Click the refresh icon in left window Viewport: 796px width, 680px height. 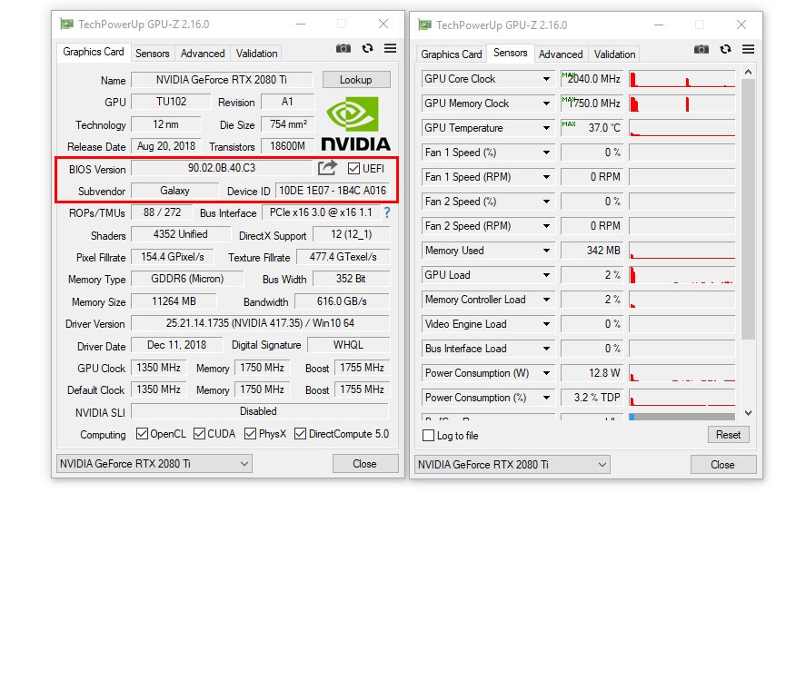(x=367, y=49)
